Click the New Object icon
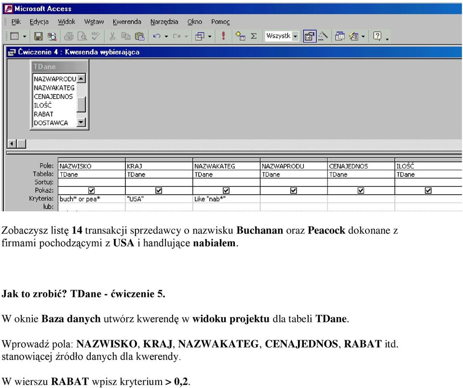The width and height of the screenshot is (463, 388). [x=354, y=36]
